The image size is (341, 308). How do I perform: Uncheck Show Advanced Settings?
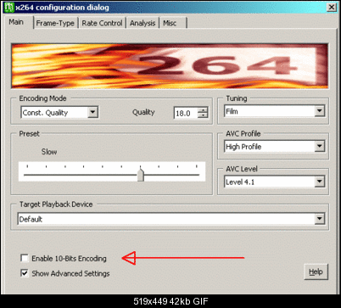25,273
